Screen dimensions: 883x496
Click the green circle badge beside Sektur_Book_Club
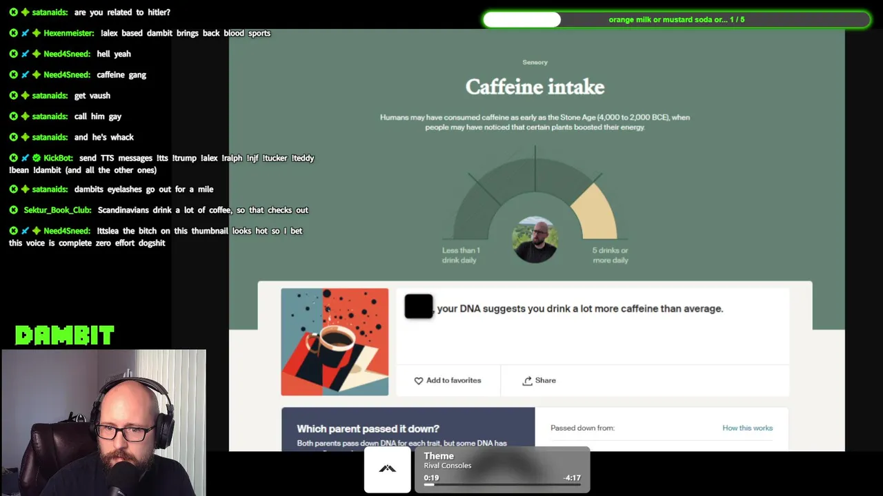(14, 210)
